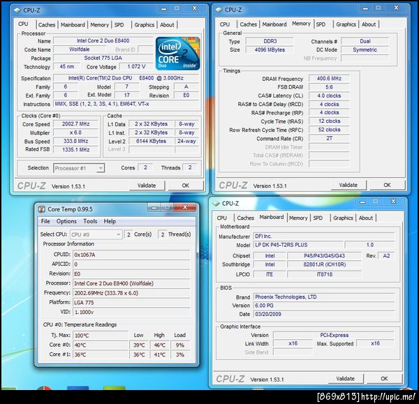Open the Tools menu in Core Temp
The image size is (419, 404).
coord(90,221)
